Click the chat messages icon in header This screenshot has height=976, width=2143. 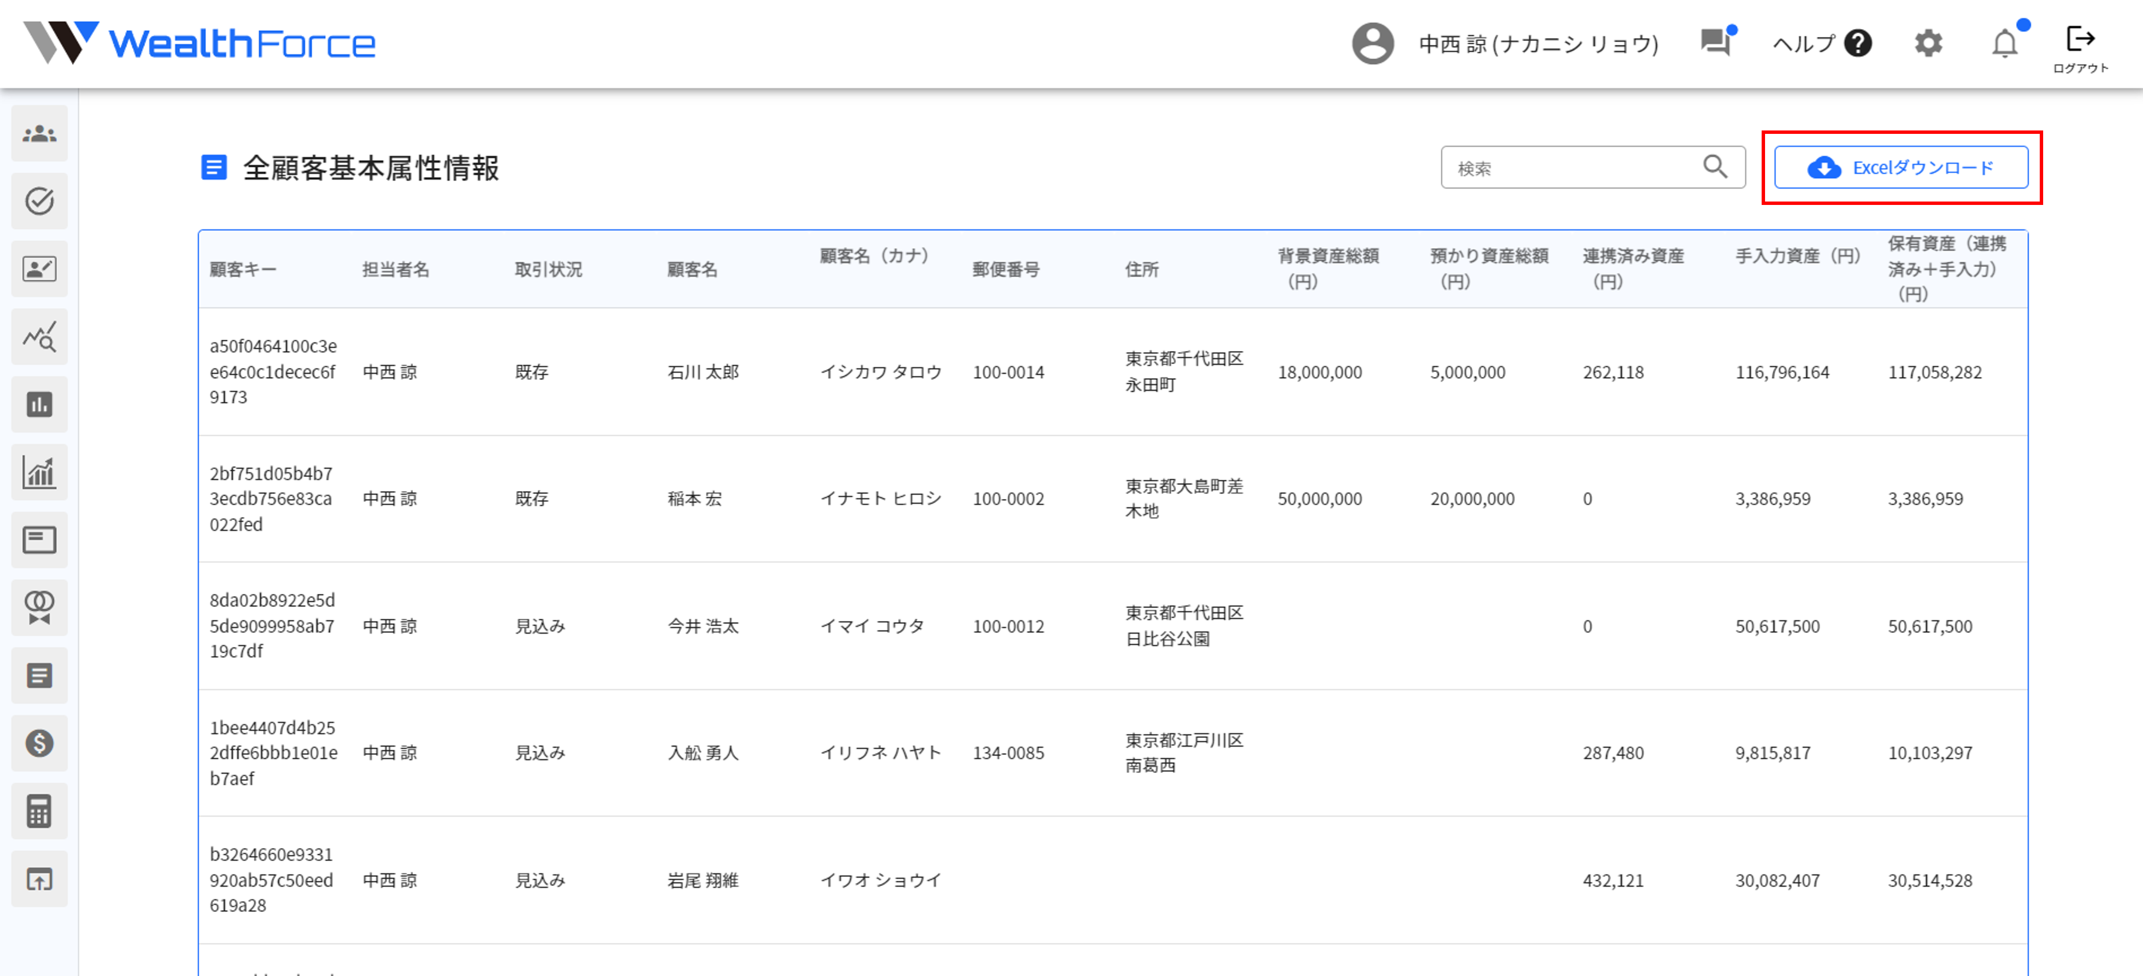(x=1715, y=41)
